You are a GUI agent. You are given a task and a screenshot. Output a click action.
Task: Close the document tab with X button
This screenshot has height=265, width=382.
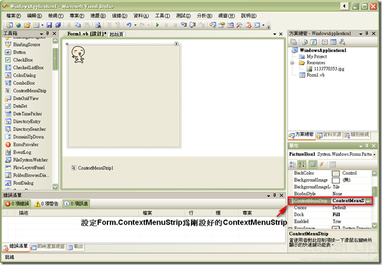pos(281,34)
